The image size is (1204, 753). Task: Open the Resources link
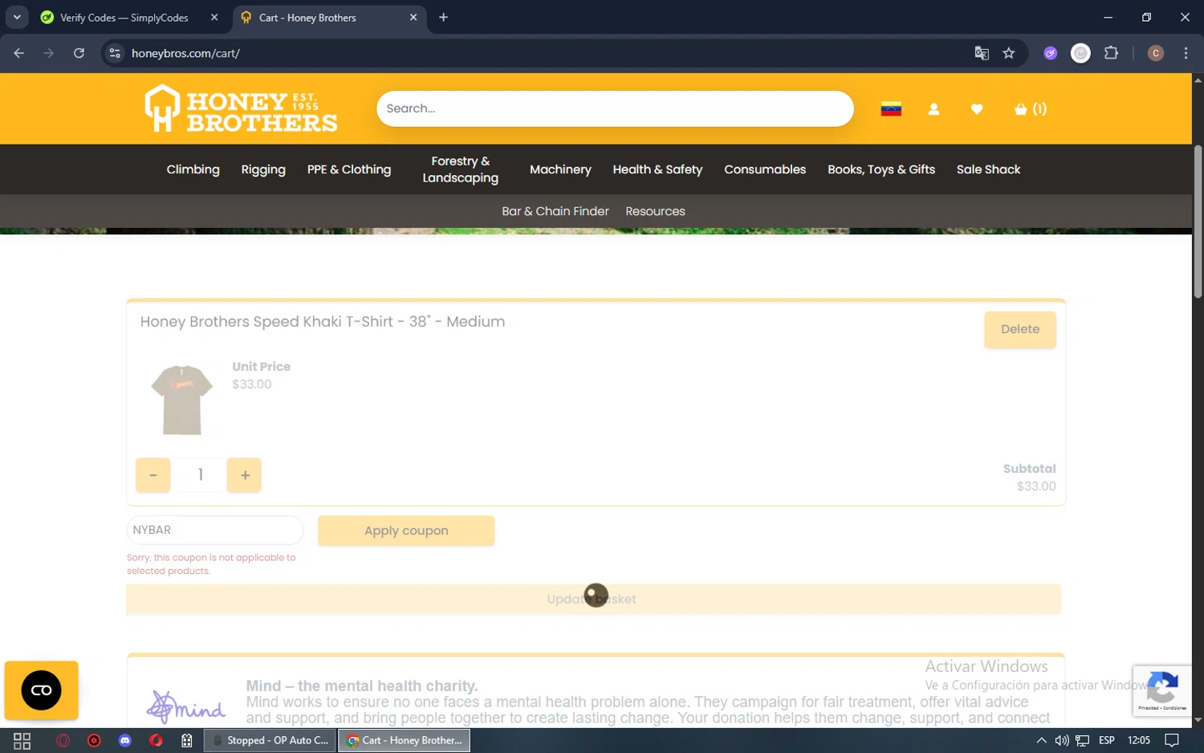point(655,211)
